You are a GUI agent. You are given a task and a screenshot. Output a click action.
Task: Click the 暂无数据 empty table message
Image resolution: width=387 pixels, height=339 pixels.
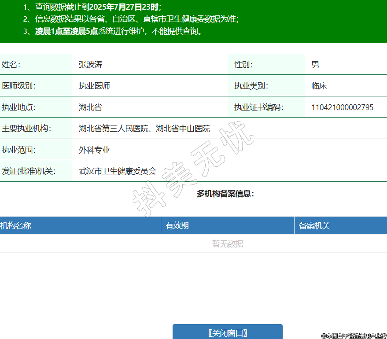coord(227,244)
